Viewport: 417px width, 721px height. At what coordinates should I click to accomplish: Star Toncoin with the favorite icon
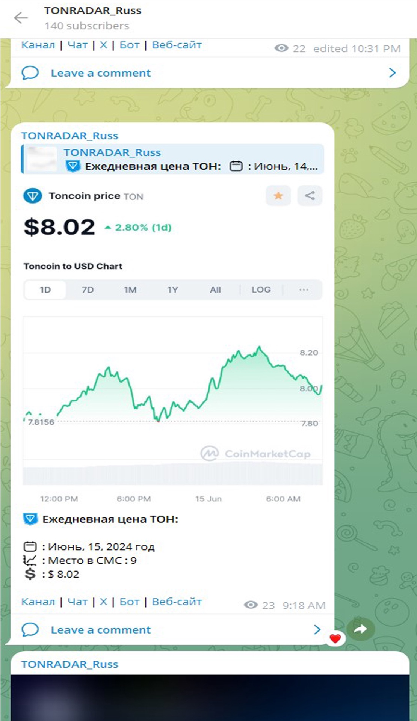(278, 196)
